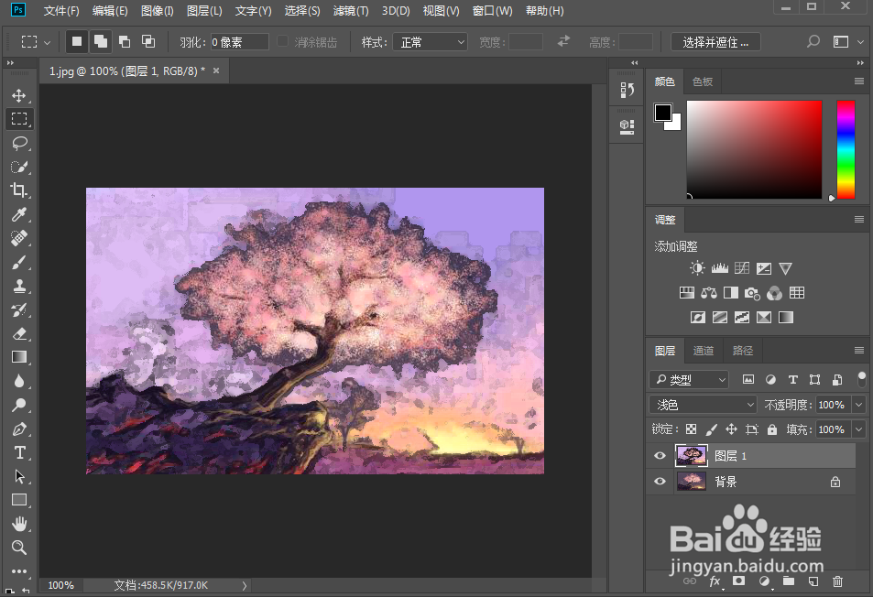Click the hue spectrum slider bar

tap(846, 149)
